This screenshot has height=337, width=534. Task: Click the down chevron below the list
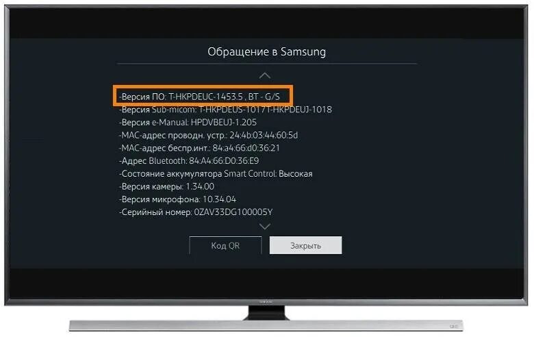point(265,227)
